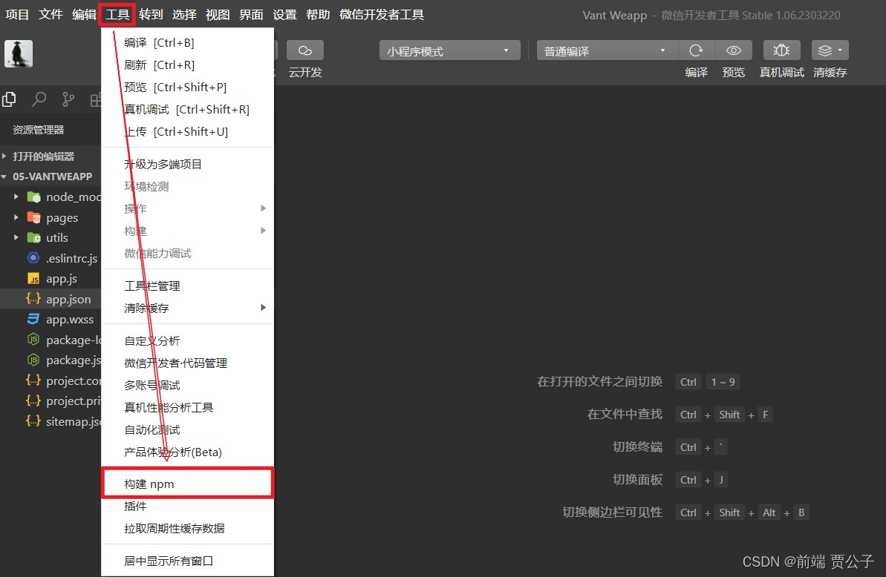886x577 pixels.
Task: Open the 设置 menu
Action: click(x=284, y=14)
